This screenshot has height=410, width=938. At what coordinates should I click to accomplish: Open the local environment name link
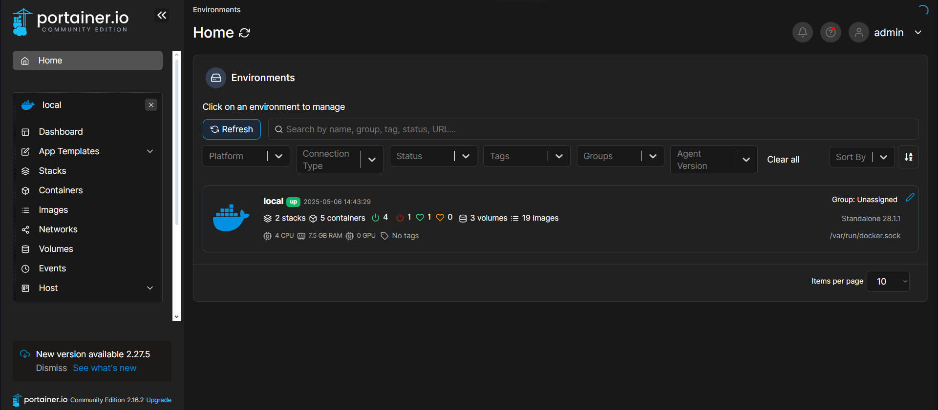(273, 201)
